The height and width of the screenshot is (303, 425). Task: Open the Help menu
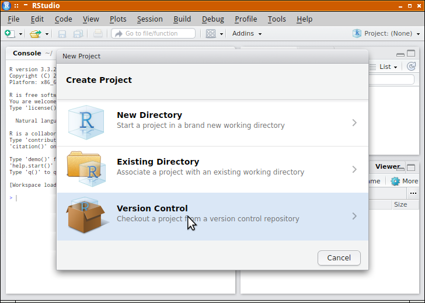click(x=304, y=19)
